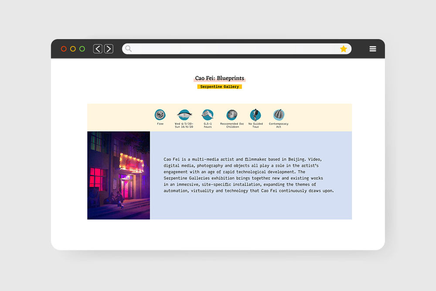Click the browser forward arrow button
This screenshot has width=436, height=291.
109,49
